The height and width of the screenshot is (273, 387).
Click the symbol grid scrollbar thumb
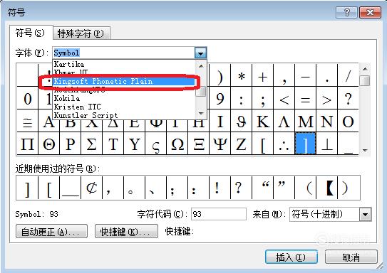365,81
